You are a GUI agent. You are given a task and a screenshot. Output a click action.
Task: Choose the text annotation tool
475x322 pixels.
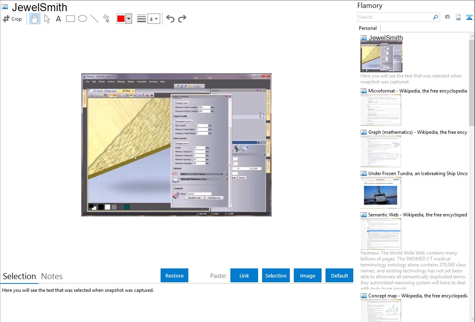click(58, 19)
